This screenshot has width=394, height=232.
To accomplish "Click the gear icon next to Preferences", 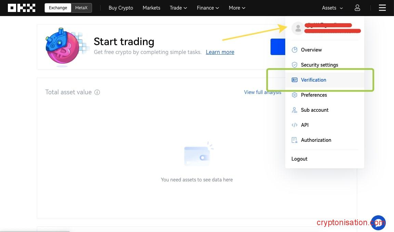I will 294,95.
